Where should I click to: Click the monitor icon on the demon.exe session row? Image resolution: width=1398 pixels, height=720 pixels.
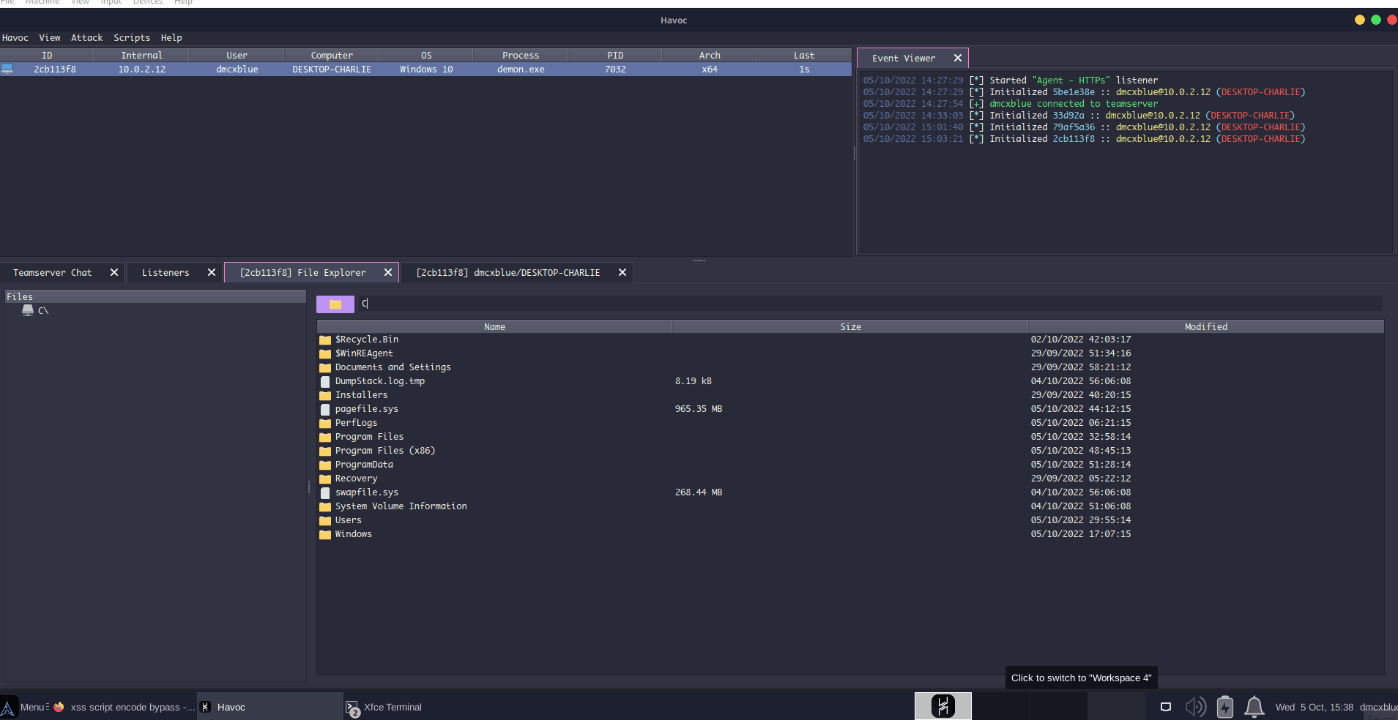(x=8, y=68)
